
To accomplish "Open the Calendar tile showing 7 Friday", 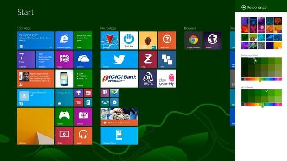I will (26, 59).
